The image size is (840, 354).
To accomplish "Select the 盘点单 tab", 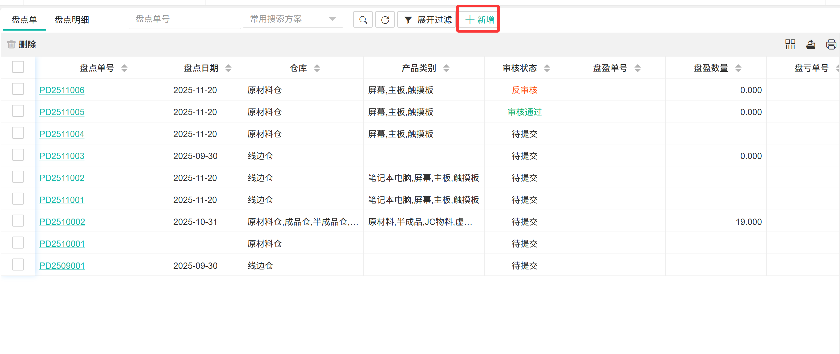I will [x=24, y=20].
